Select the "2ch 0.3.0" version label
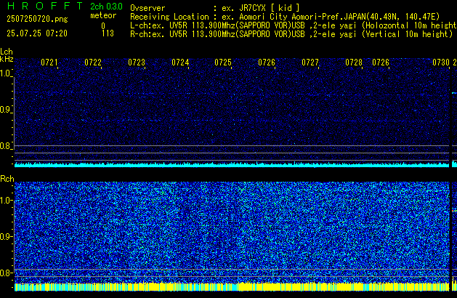 point(106,7)
